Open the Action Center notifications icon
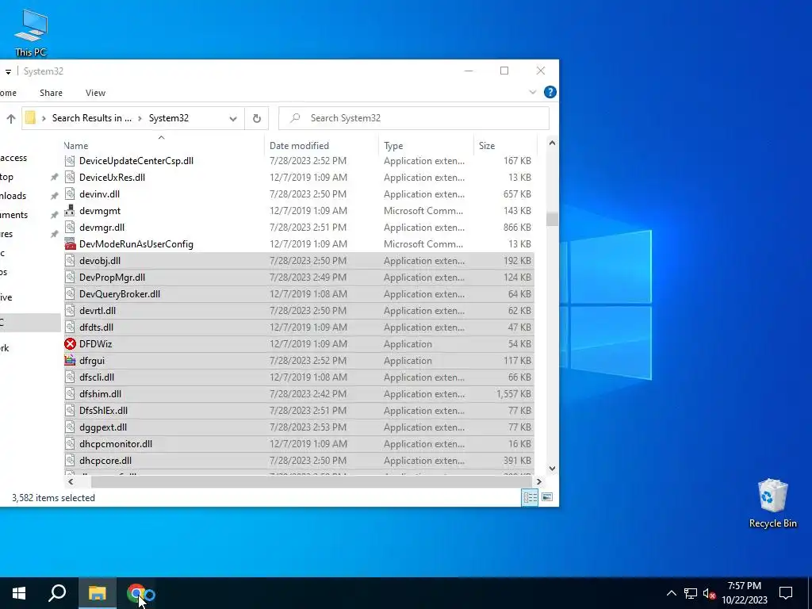 tap(786, 593)
